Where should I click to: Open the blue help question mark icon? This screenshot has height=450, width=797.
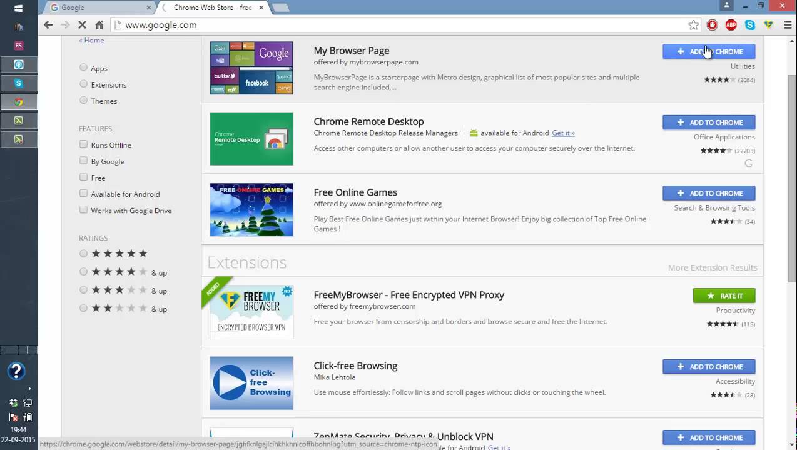click(16, 371)
